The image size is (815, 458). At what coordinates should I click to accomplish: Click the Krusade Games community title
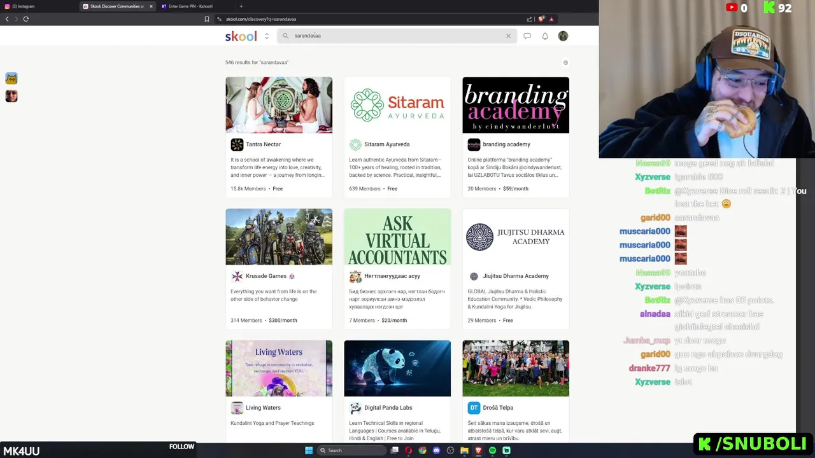(x=266, y=276)
